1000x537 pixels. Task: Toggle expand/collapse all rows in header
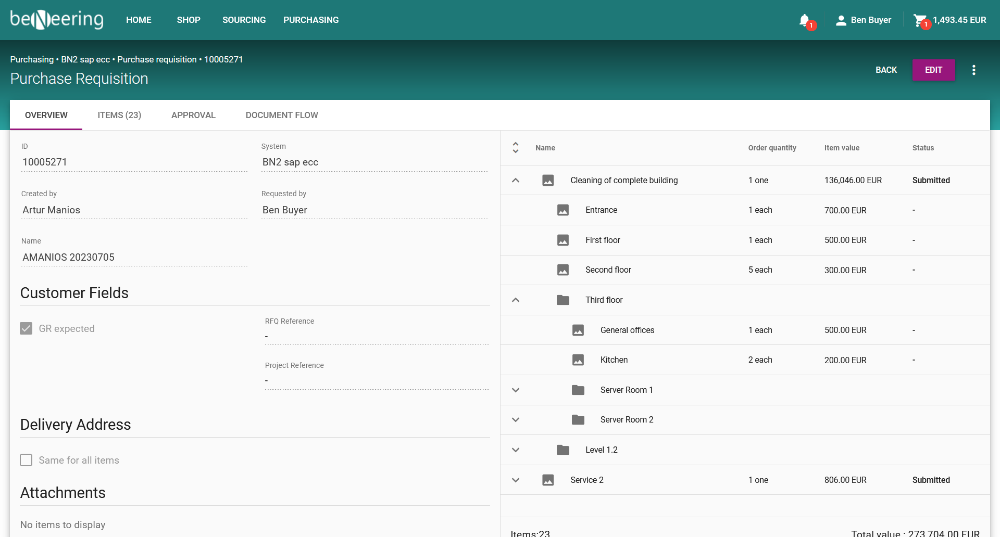[x=516, y=148]
